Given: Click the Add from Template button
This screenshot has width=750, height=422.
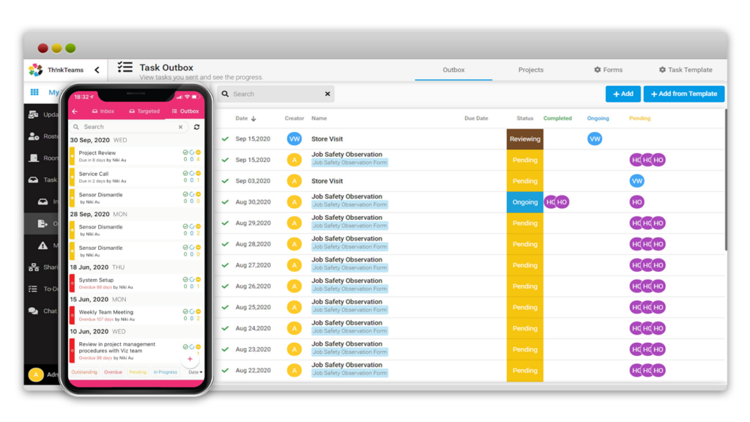Looking at the screenshot, I should coord(683,94).
